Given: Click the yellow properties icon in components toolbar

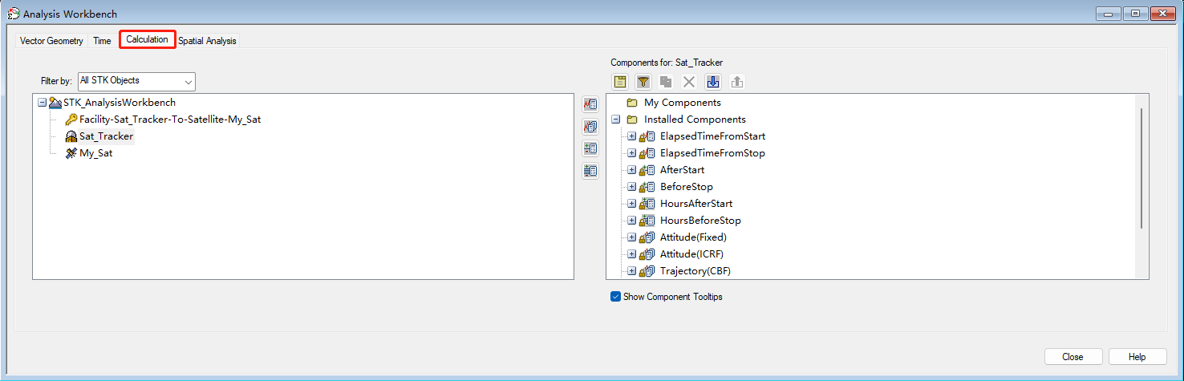Looking at the screenshot, I should 620,81.
